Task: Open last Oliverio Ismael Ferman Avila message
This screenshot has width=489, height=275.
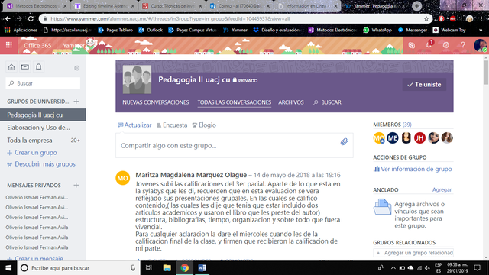Action: (37, 247)
